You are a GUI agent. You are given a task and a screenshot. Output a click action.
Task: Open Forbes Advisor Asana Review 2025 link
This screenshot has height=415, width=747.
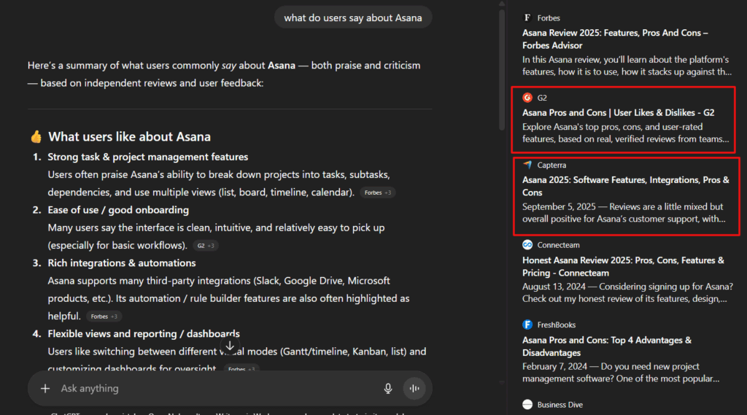(615, 39)
